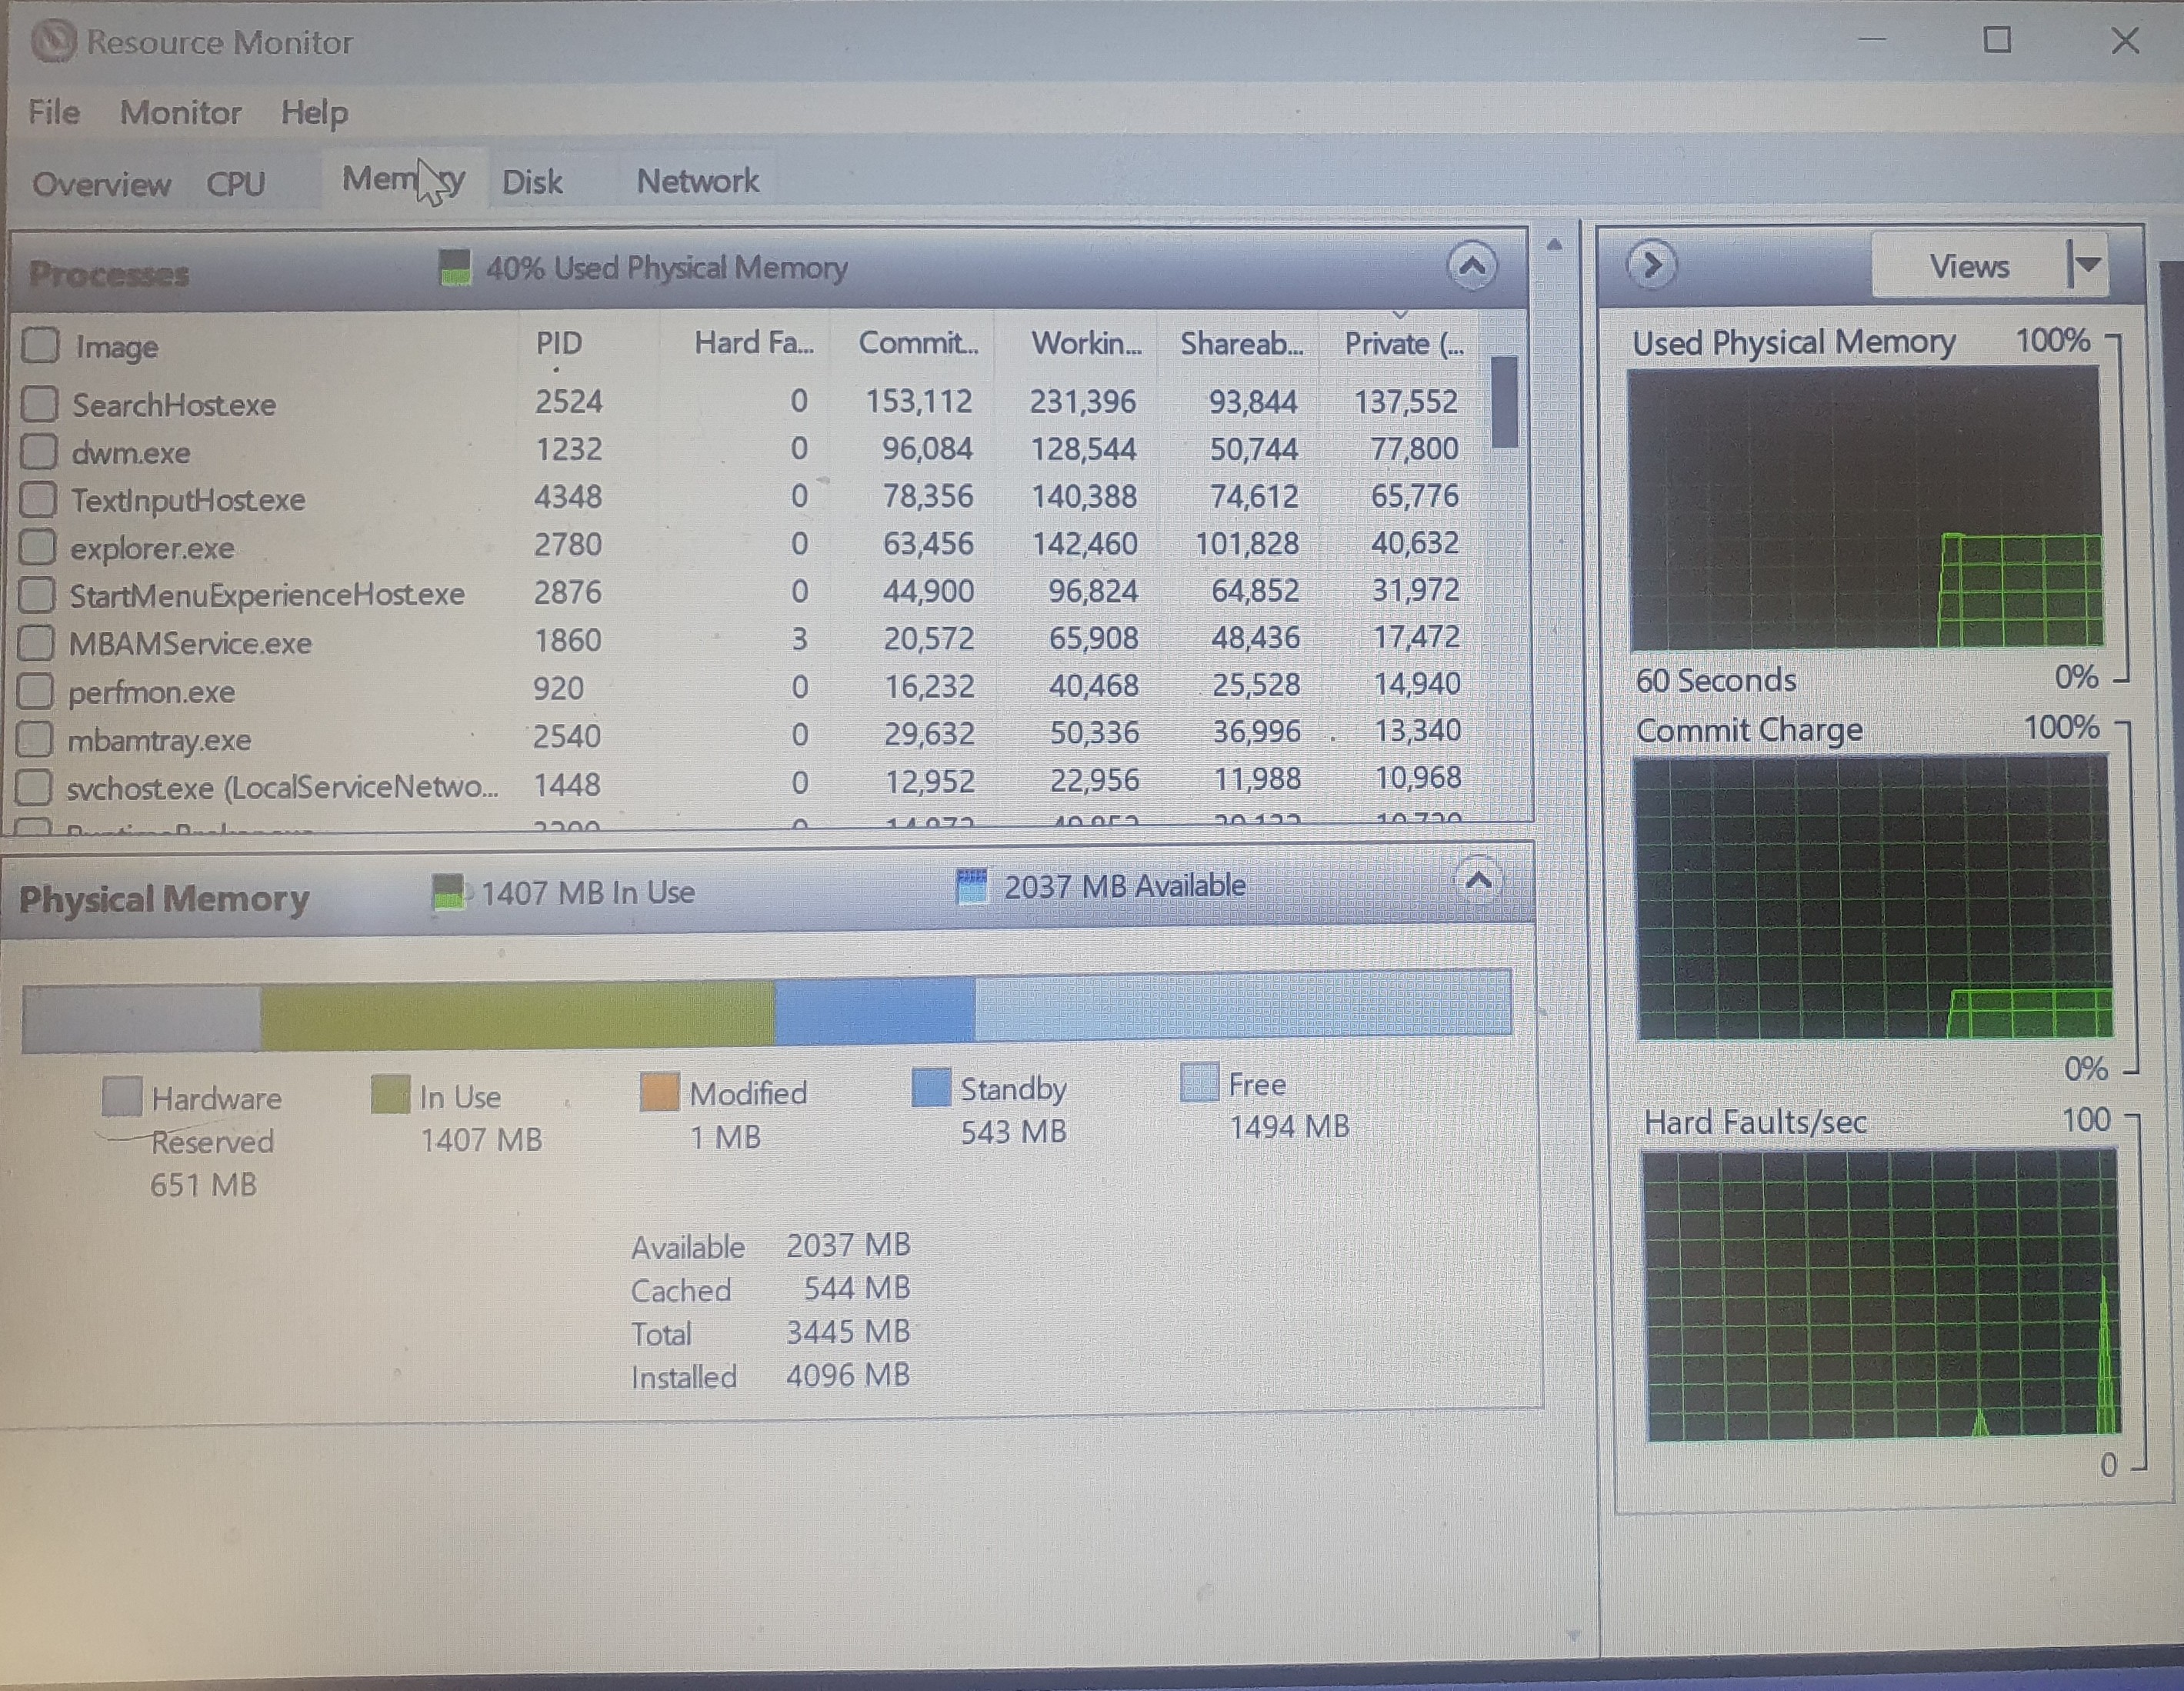Check the explorer.exe process checkbox
The width and height of the screenshot is (2184, 1691).
(x=37, y=545)
